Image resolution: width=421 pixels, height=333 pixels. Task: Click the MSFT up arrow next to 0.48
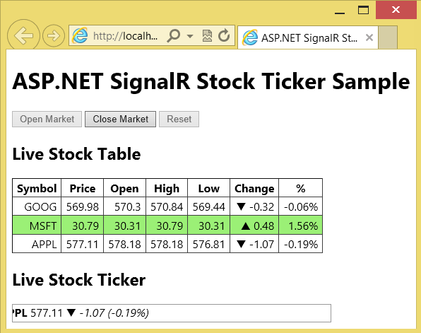pos(245,226)
